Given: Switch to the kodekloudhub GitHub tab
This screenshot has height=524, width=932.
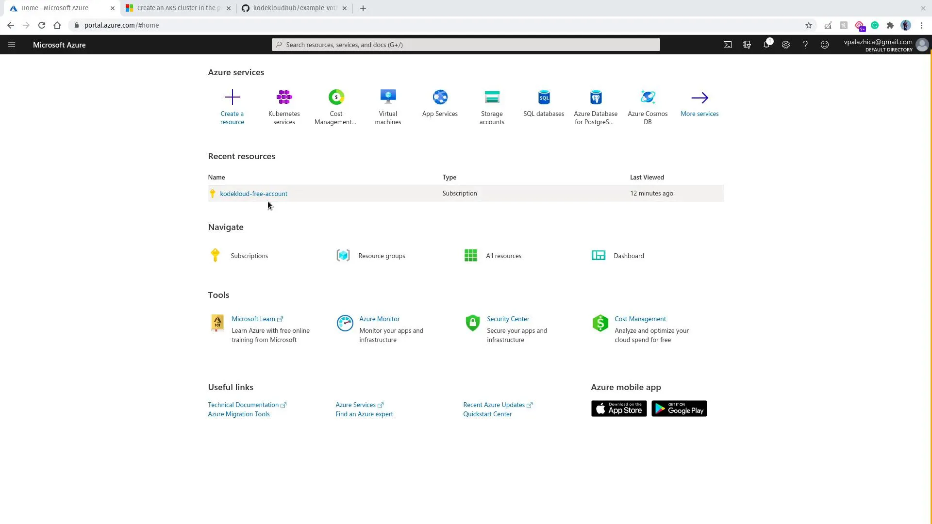Looking at the screenshot, I should 290,8.
